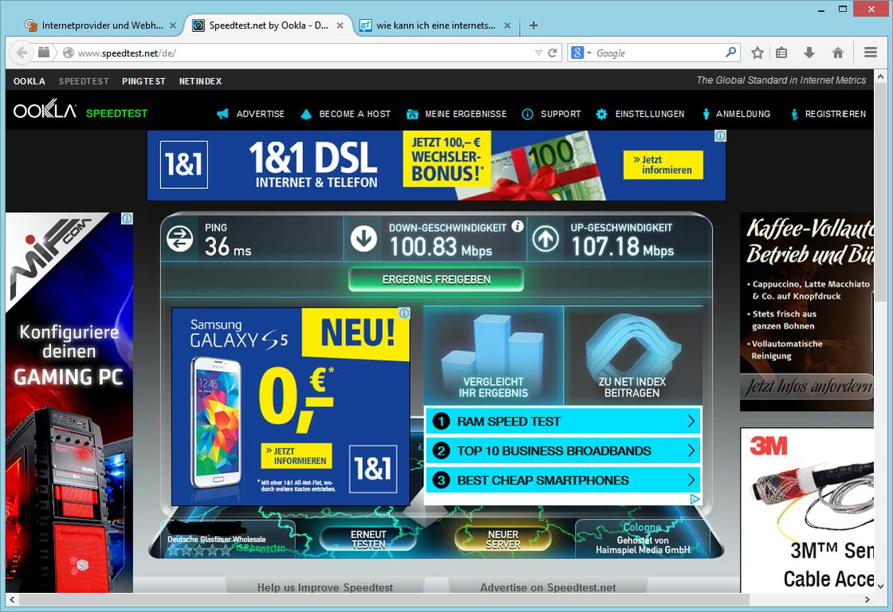The width and height of the screenshot is (893, 612).
Task: Click the BECOME A HOST icon
Action: point(306,114)
